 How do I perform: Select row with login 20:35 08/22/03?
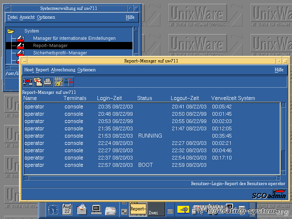tap(152, 107)
